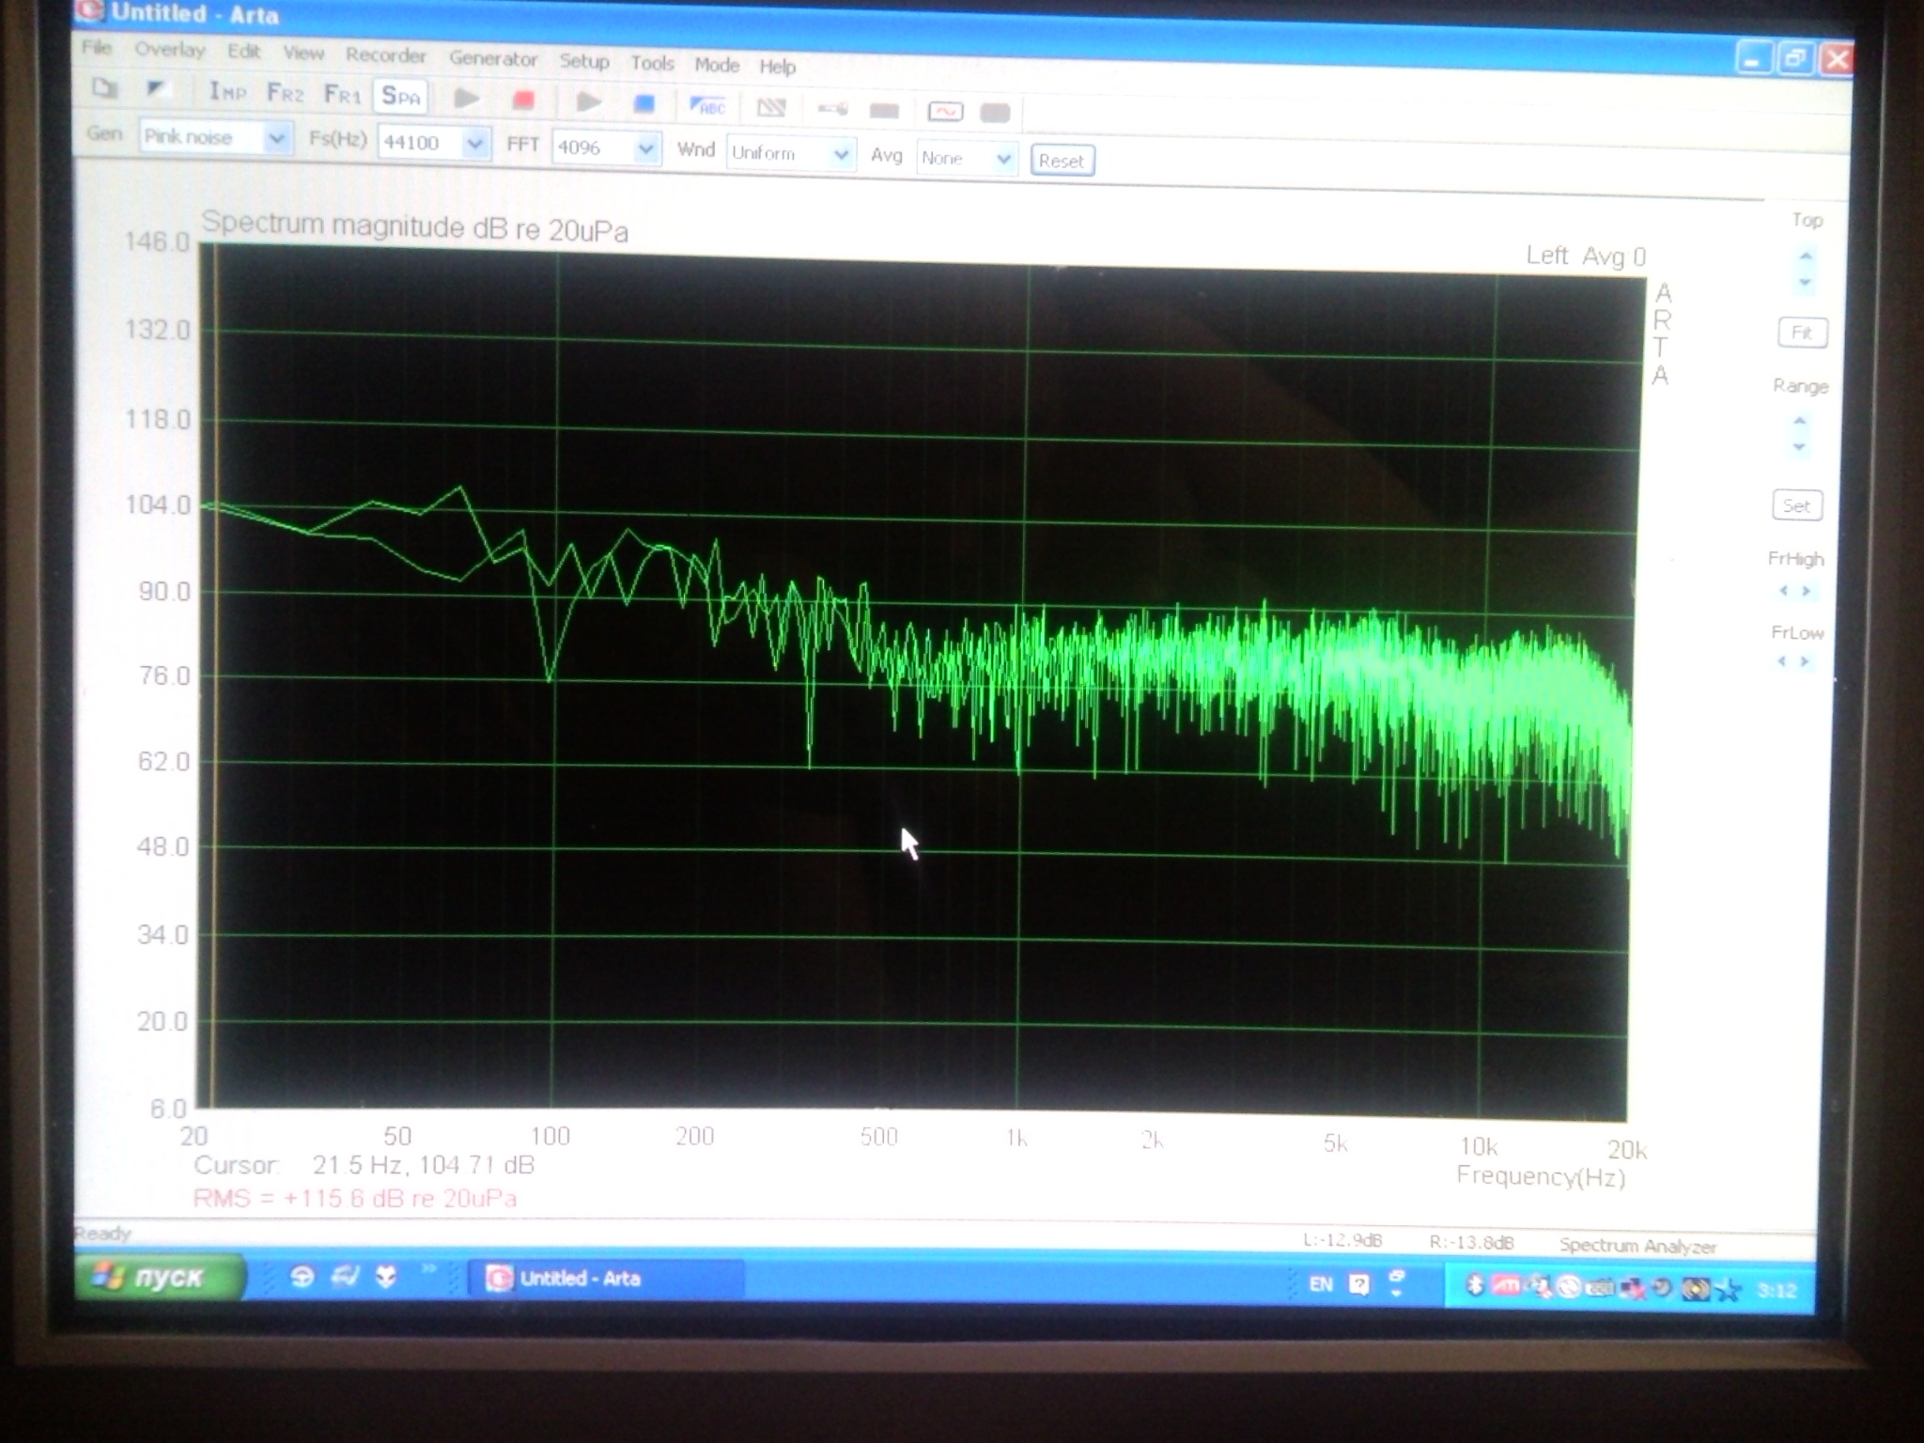Screen dimensions: 1924x1443
Task: Click the Bluetooth tray icon
Action: [1474, 1285]
